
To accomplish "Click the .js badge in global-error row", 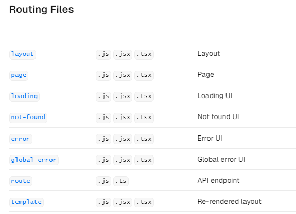I will point(103,160).
